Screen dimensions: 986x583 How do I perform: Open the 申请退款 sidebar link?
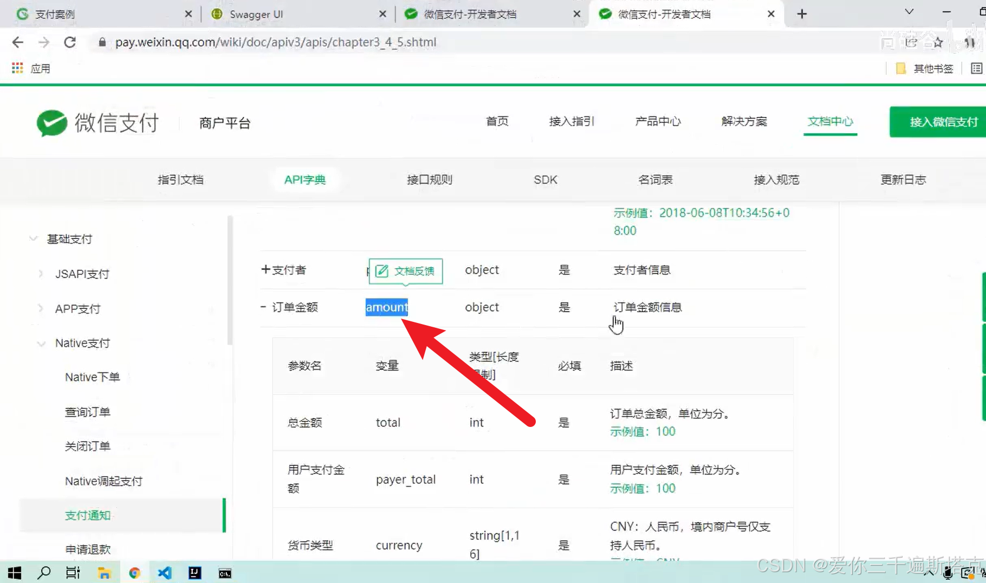[x=88, y=549]
